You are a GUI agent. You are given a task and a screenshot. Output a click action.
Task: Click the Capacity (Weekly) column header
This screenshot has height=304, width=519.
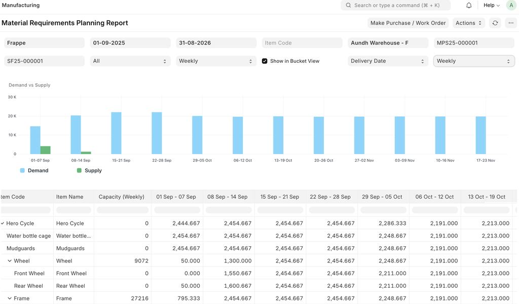122,197
